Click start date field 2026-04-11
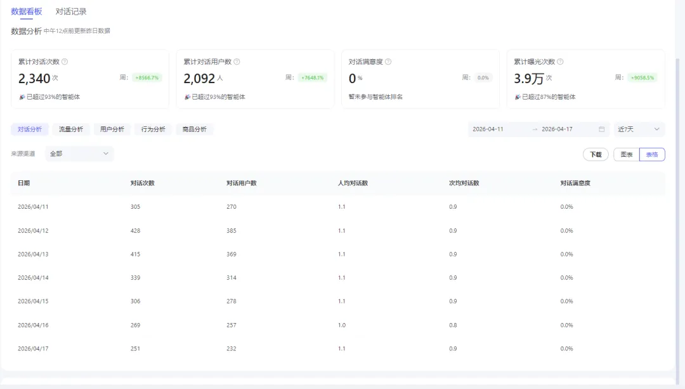Viewport: 685px width, 389px height. coord(488,129)
